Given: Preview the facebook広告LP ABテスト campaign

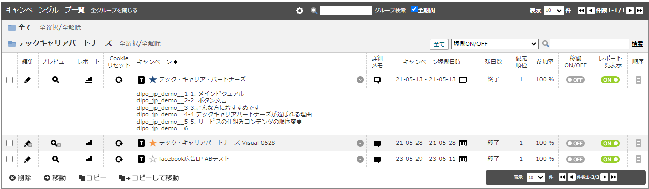Looking at the screenshot, I should [x=56, y=159].
